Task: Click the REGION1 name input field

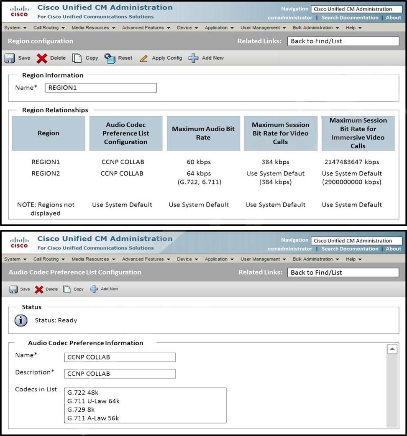Action: (x=100, y=88)
